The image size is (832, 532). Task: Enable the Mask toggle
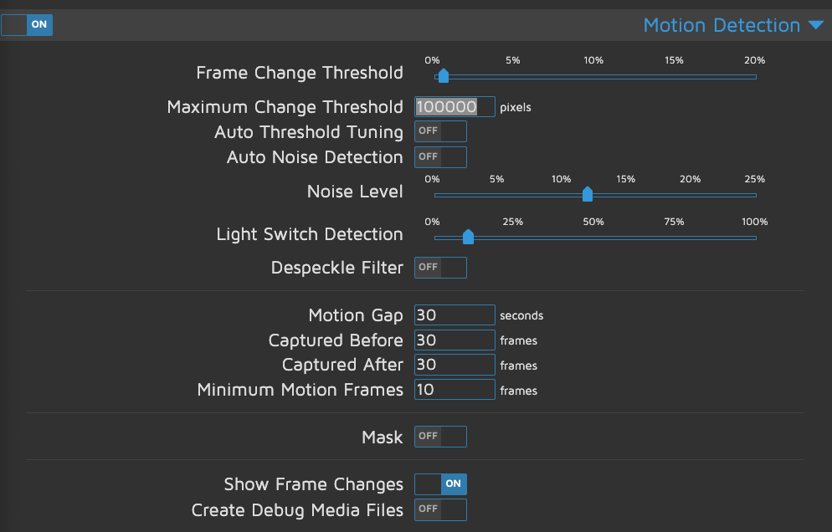(x=440, y=437)
